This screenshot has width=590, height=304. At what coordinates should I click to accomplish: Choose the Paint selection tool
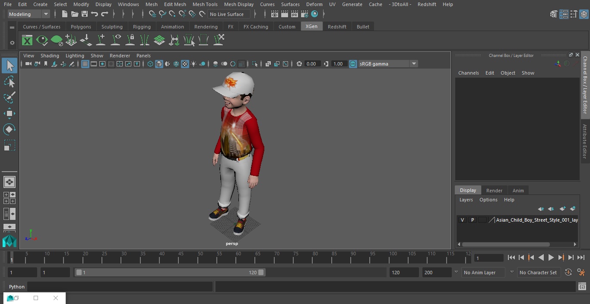click(10, 97)
